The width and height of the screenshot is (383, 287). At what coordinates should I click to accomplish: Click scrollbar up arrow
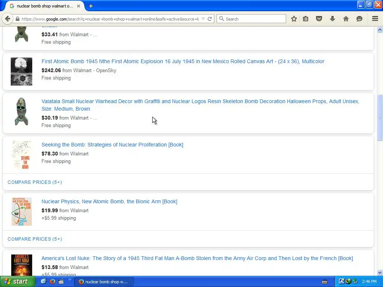point(380,30)
